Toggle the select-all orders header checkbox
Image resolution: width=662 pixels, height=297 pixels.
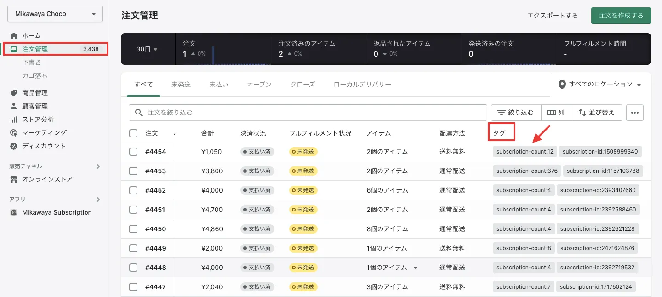point(133,133)
